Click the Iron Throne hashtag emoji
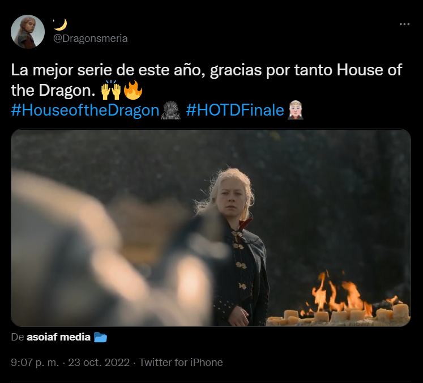Image resolution: width=423 pixels, height=383 pixels. click(x=170, y=110)
